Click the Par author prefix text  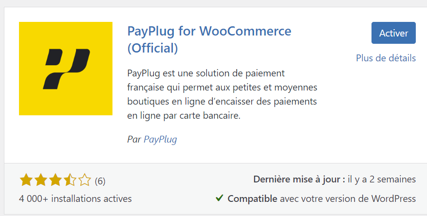point(134,139)
